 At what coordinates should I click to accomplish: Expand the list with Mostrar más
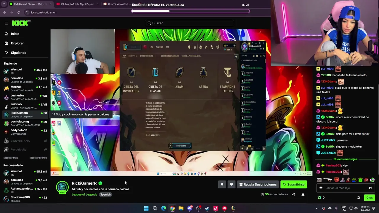11,158
